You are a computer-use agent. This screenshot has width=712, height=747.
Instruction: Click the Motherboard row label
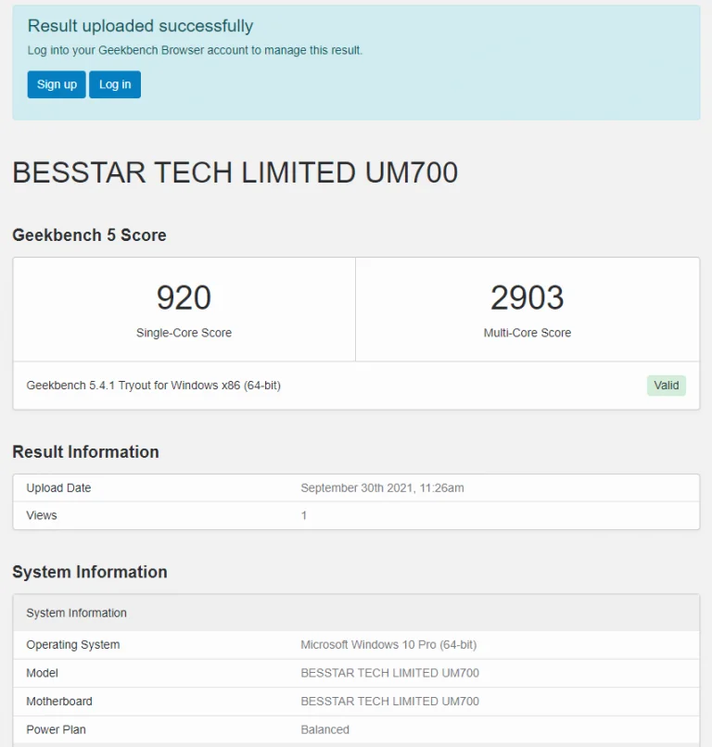(59, 702)
